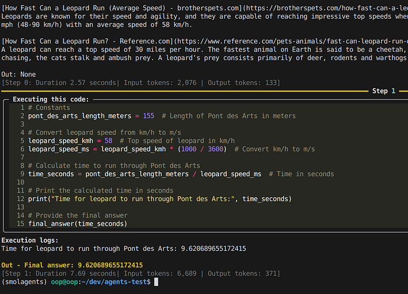Viewport: 408px width, 294px height.
Task: Click the Step 0 duration summary line
Action: coord(141,83)
